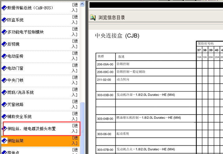Click [进入] link for 中央门锁

[x=75, y=81]
